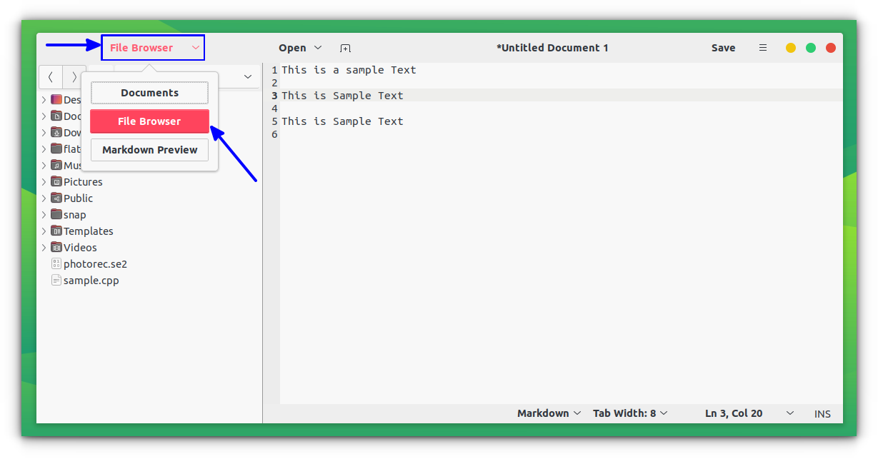878x459 pixels.
Task: Save the untitled document
Action: pyautogui.click(x=723, y=47)
